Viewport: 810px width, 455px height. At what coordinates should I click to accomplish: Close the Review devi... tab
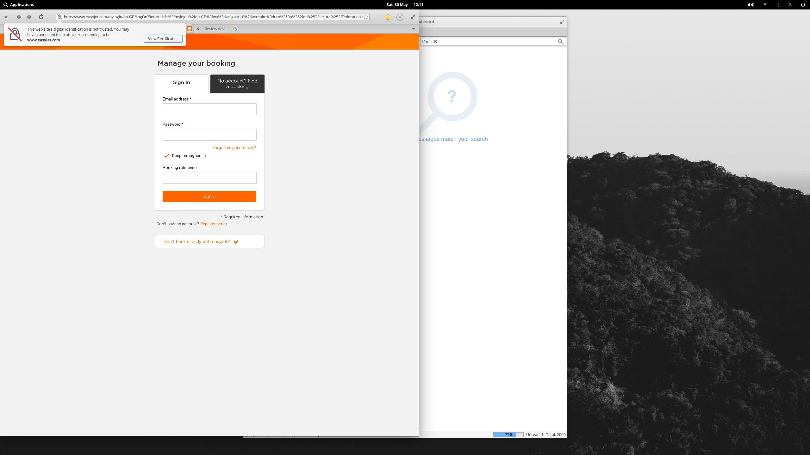tap(198, 29)
